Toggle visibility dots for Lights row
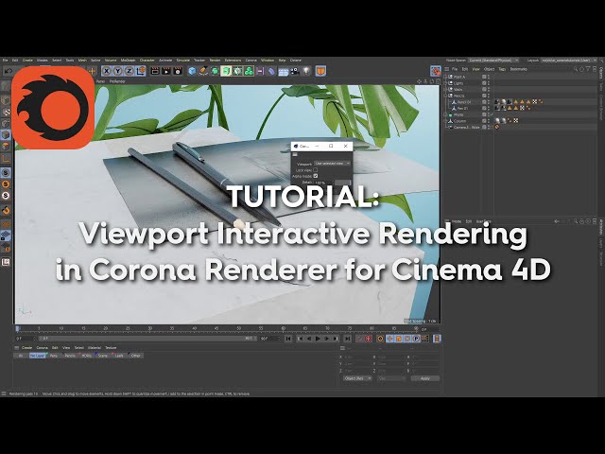The image size is (605, 454). coord(489,83)
